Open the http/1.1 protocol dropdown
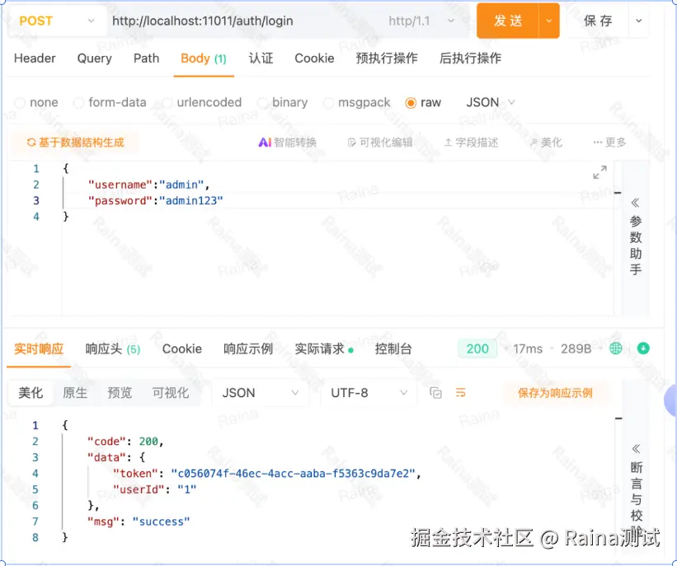 point(421,21)
